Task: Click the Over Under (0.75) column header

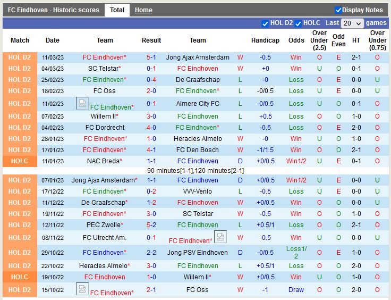Action: click(x=377, y=40)
